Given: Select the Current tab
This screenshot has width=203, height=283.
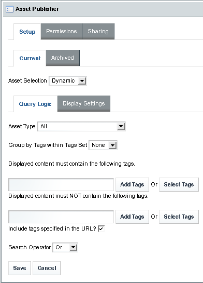Looking at the screenshot, I should (x=30, y=58).
